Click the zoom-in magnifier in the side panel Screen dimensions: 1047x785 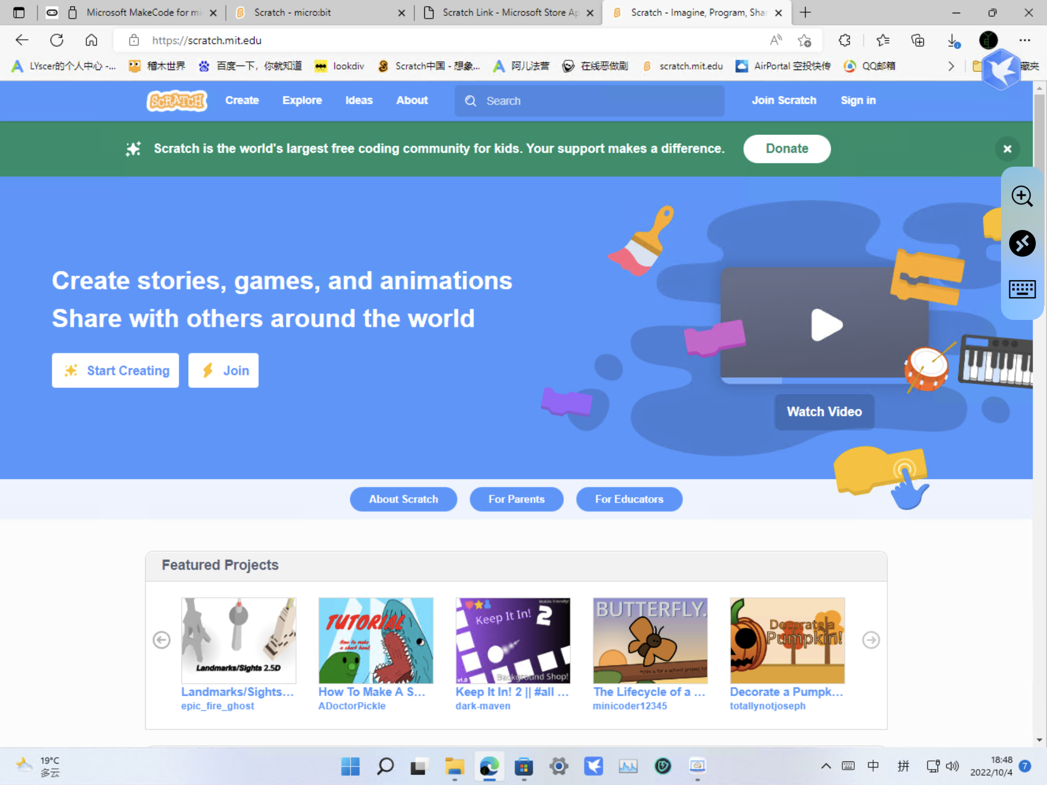(1022, 196)
